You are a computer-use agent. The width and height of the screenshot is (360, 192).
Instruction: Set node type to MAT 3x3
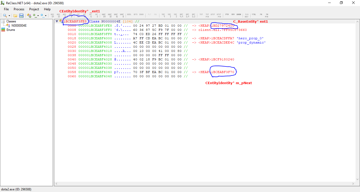[x=193, y=16]
